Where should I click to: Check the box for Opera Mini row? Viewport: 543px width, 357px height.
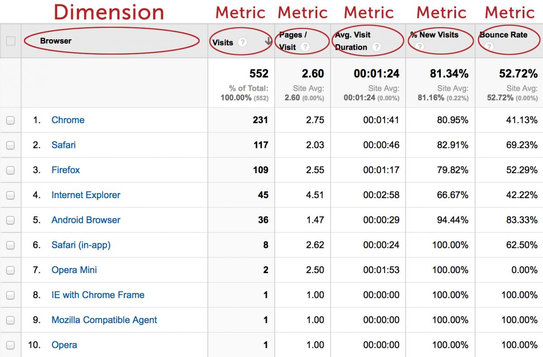point(10,270)
